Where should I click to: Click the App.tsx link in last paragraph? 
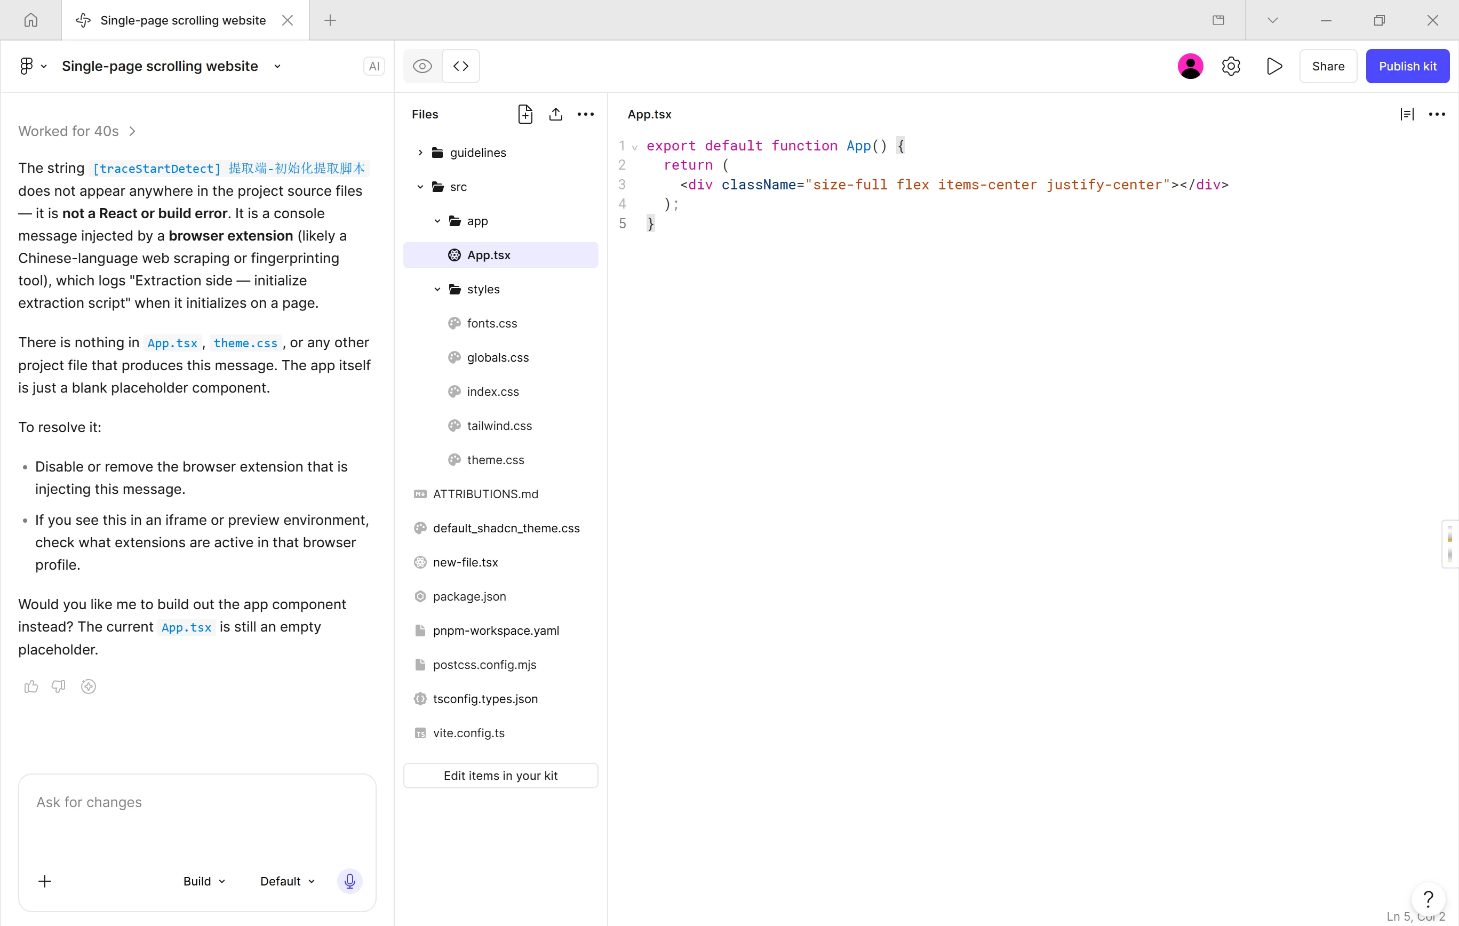tap(187, 627)
